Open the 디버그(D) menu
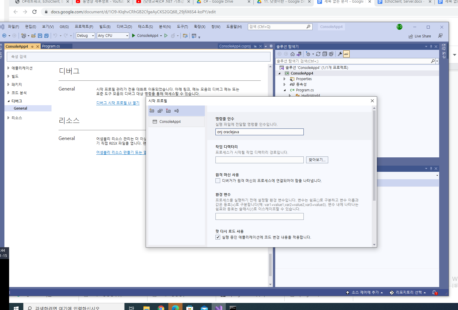This screenshot has width=458, height=310. 124,27
